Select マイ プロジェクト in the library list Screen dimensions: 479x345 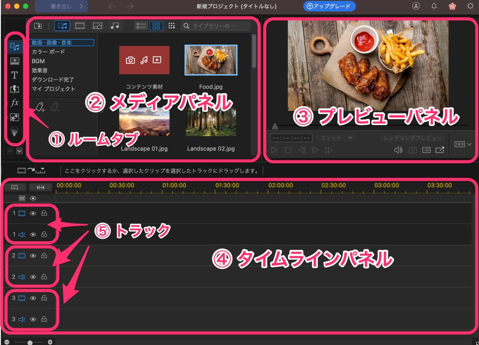pos(54,89)
